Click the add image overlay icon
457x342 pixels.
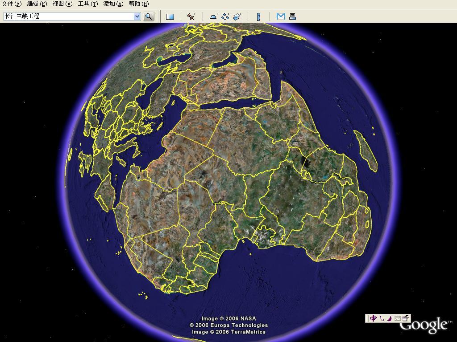click(237, 16)
